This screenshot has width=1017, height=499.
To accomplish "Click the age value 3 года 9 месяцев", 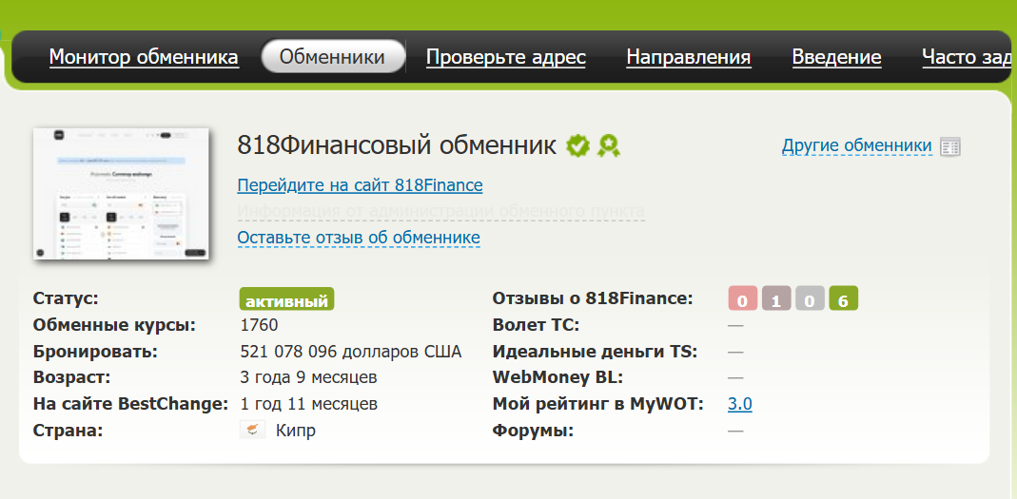I will click(309, 377).
